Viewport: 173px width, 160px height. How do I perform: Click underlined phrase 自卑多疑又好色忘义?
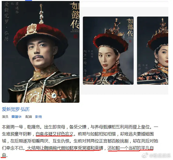point(55,134)
